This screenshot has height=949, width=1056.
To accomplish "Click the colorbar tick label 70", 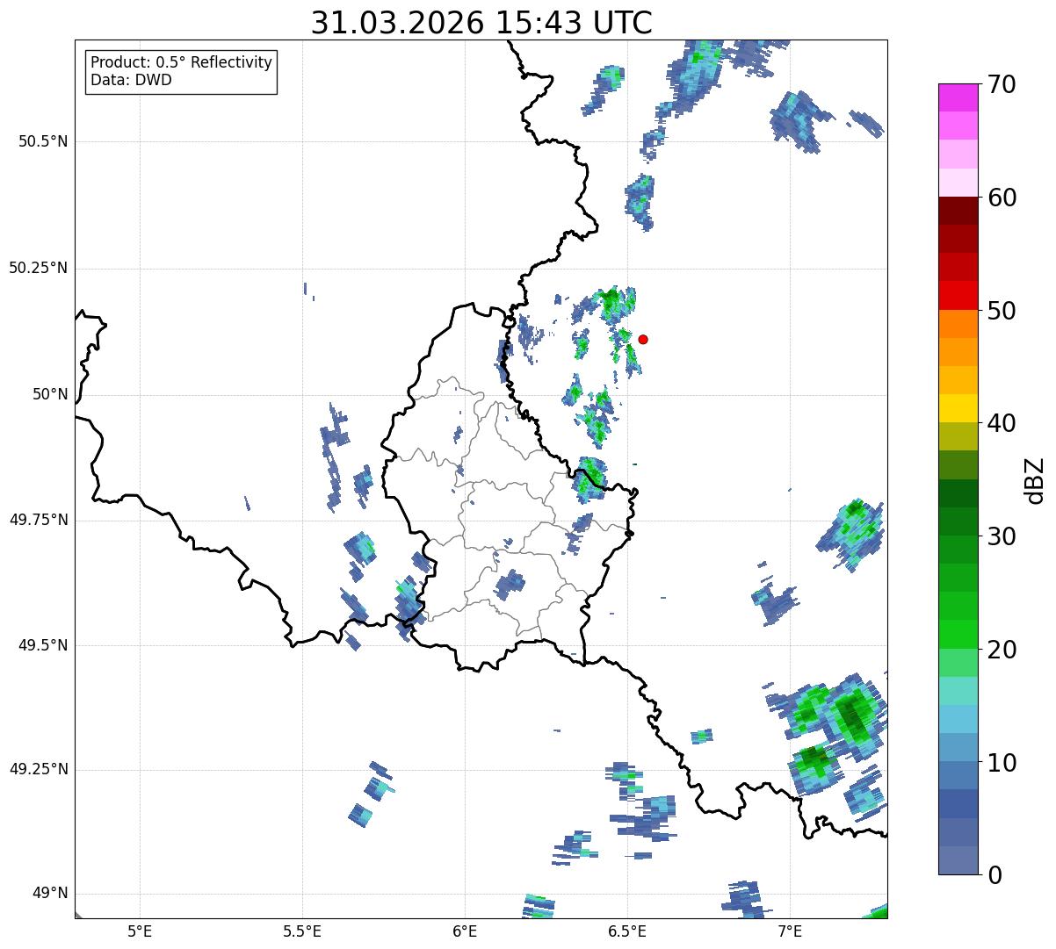I will click(x=1002, y=84).
